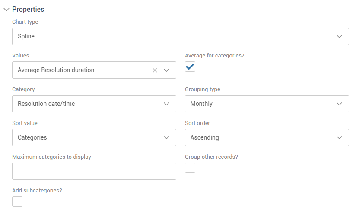Click the Sort order chevron arrow
The width and height of the screenshot is (356, 214).
tap(339, 137)
